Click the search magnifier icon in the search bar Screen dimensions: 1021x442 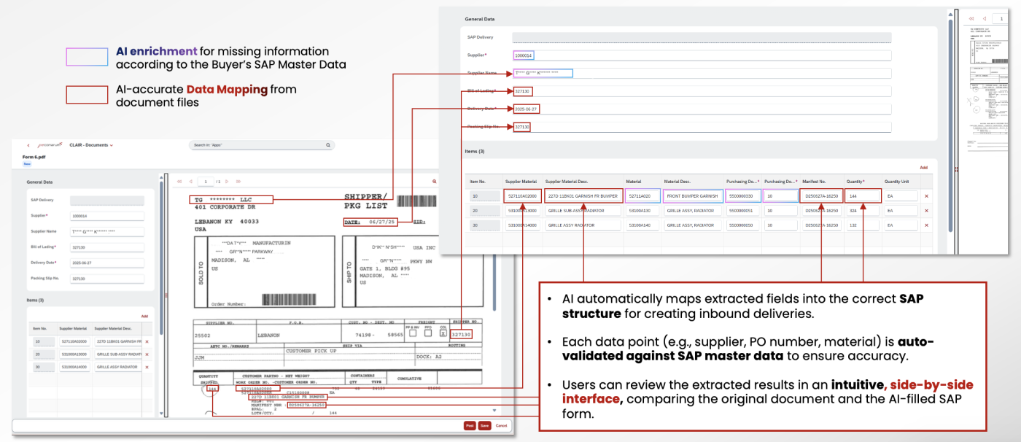tap(328, 145)
